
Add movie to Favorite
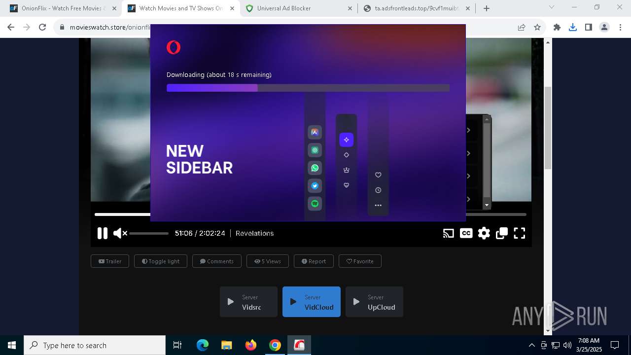click(360, 261)
